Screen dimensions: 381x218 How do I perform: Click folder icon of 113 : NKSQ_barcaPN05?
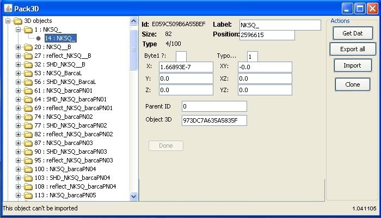click(28, 195)
